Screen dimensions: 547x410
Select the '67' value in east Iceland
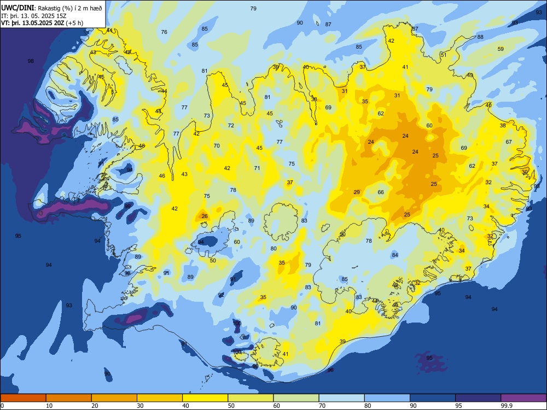point(509,142)
